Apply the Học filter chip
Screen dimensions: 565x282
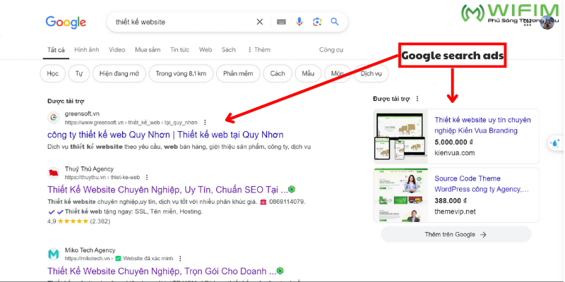[52, 74]
